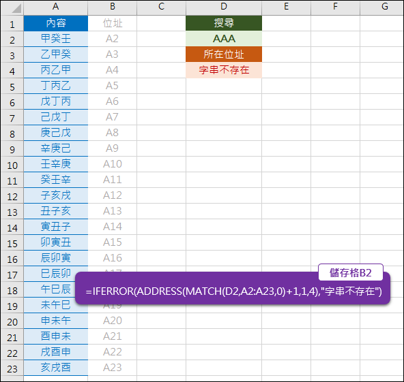The height and width of the screenshot is (382, 404).
Task: Select cell containing 癸壬辛
Action: pos(56,180)
